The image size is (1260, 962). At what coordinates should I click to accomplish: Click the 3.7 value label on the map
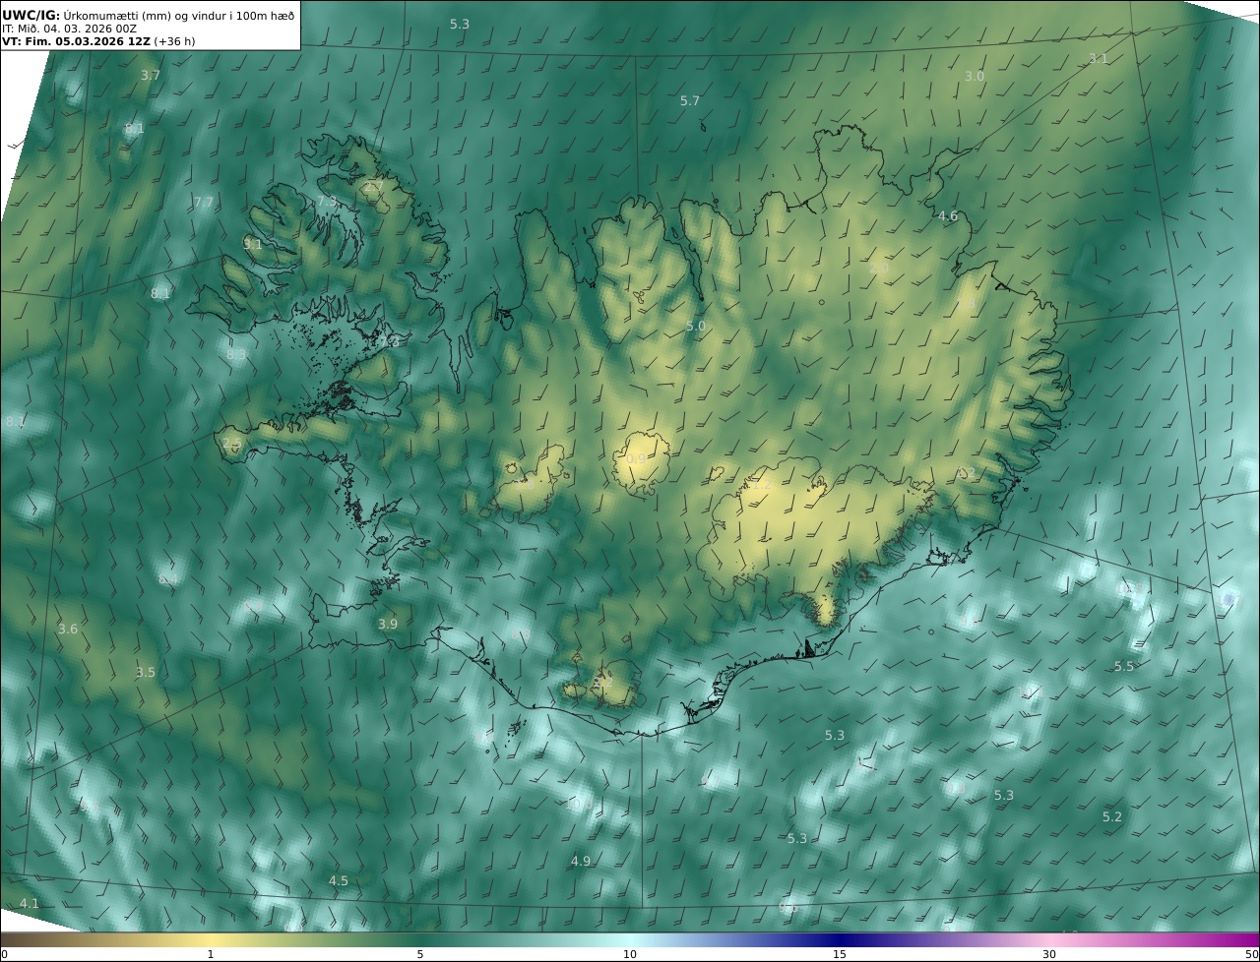[x=150, y=75]
